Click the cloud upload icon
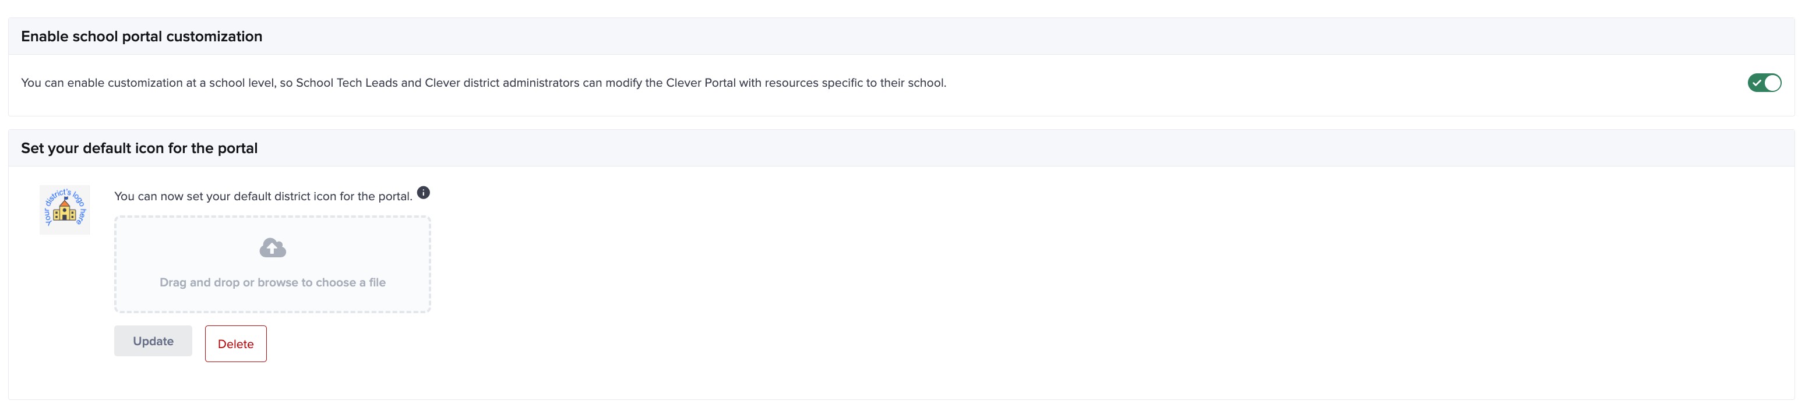This screenshot has height=411, width=1805. point(273,248)
